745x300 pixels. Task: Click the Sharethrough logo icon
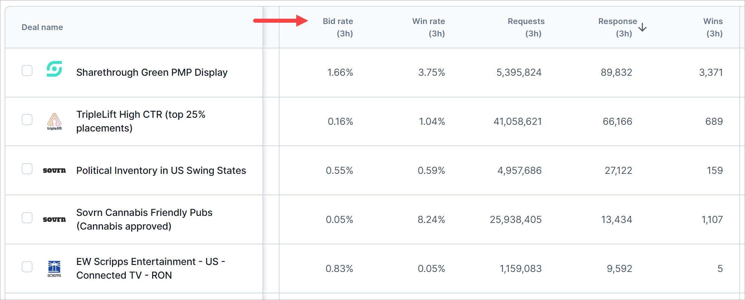[54, 69]
